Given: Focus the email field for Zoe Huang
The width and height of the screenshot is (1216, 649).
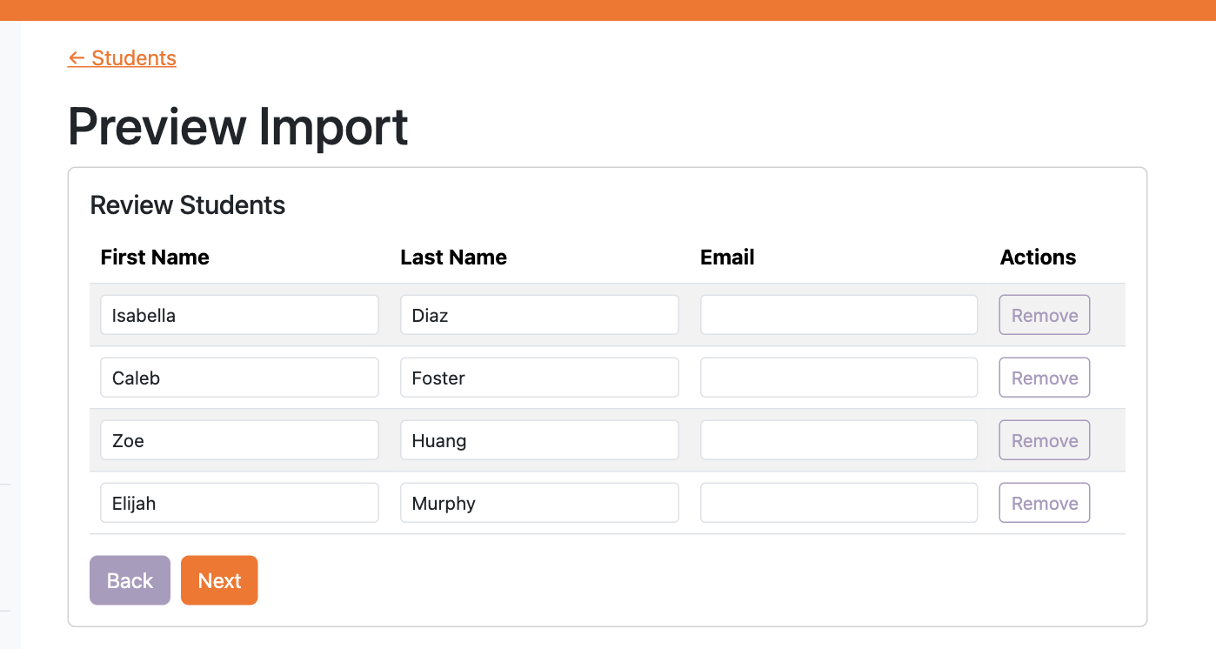Looking at the screenshot, I should [x=839, y=440].
